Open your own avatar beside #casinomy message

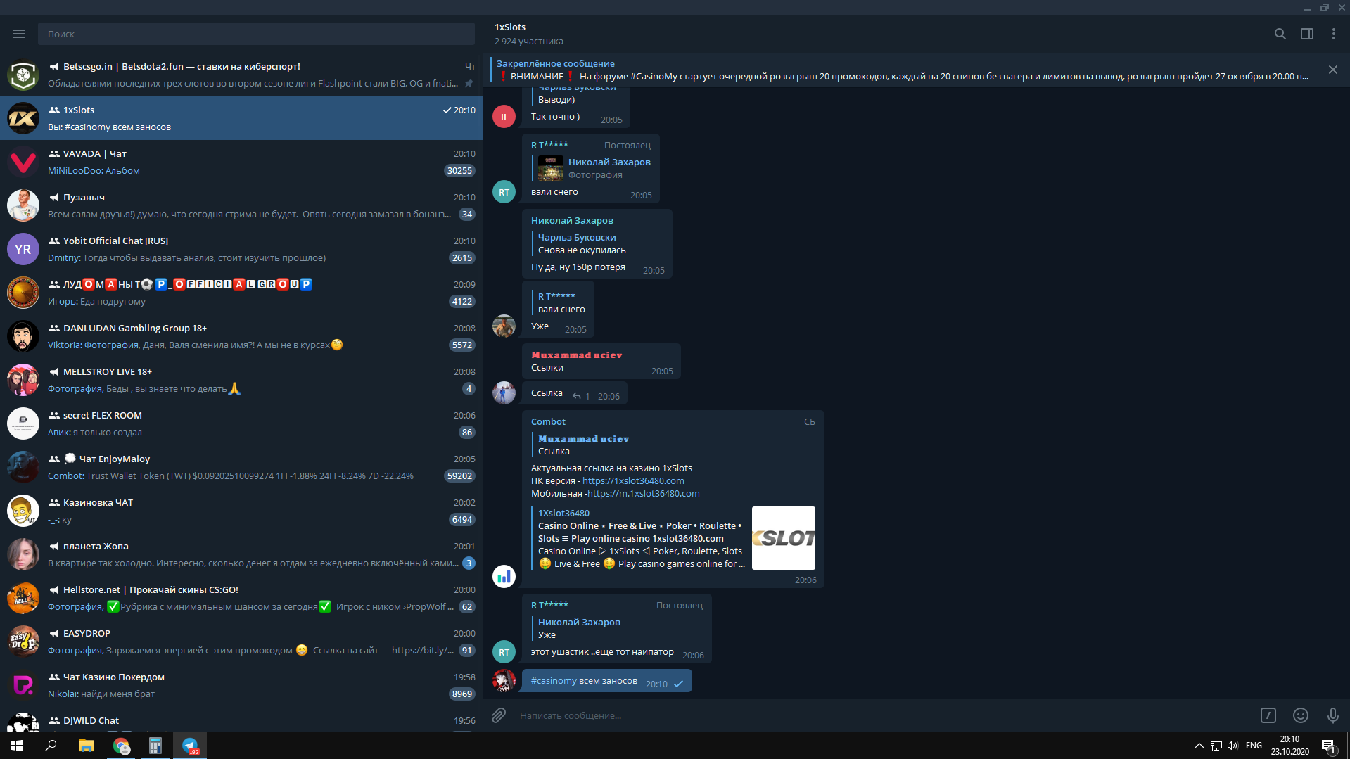(x=504, y=680)
